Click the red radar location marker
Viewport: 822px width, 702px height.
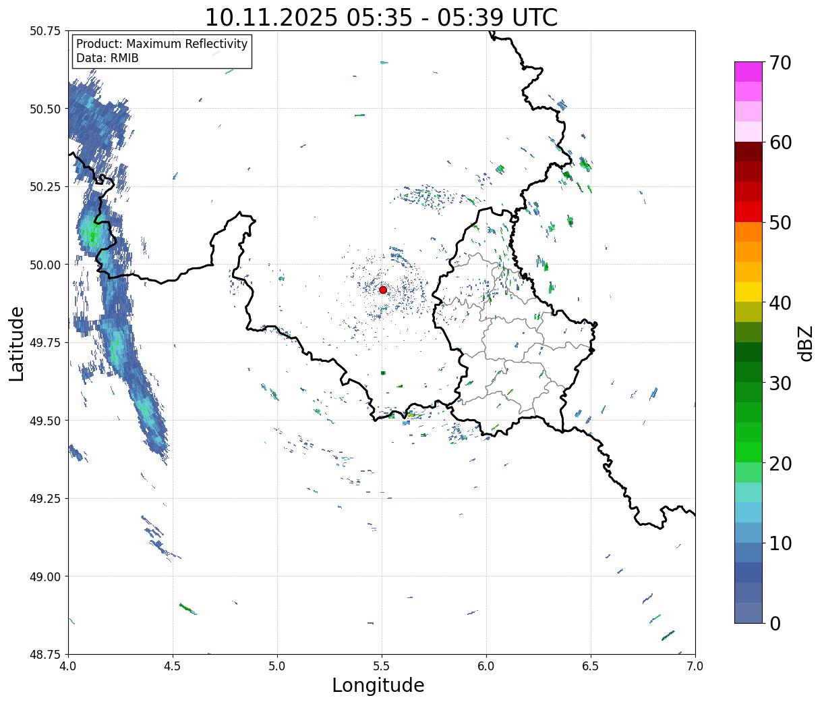(x=383, y=290)
